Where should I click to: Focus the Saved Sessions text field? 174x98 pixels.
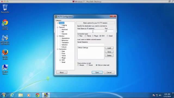click(x=91, y=45)
